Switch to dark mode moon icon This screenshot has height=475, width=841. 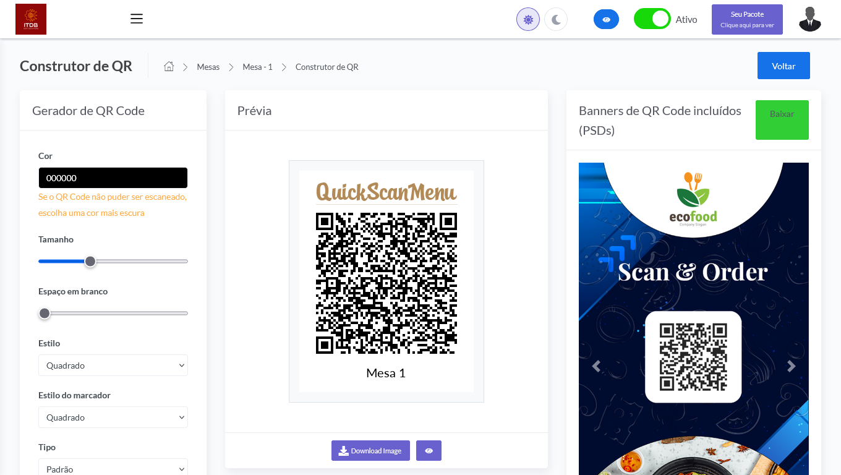click(556, 19)
